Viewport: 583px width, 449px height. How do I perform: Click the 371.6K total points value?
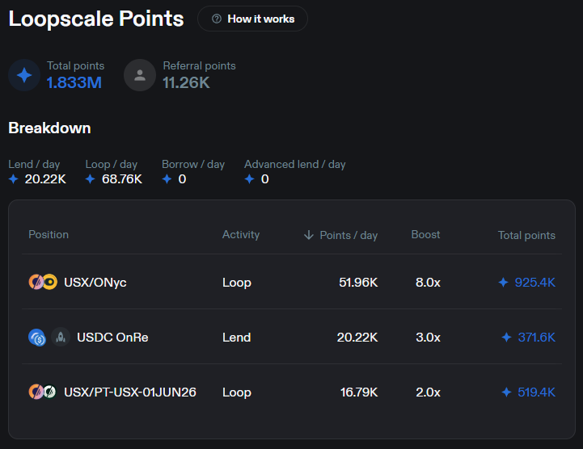point(537,338)
